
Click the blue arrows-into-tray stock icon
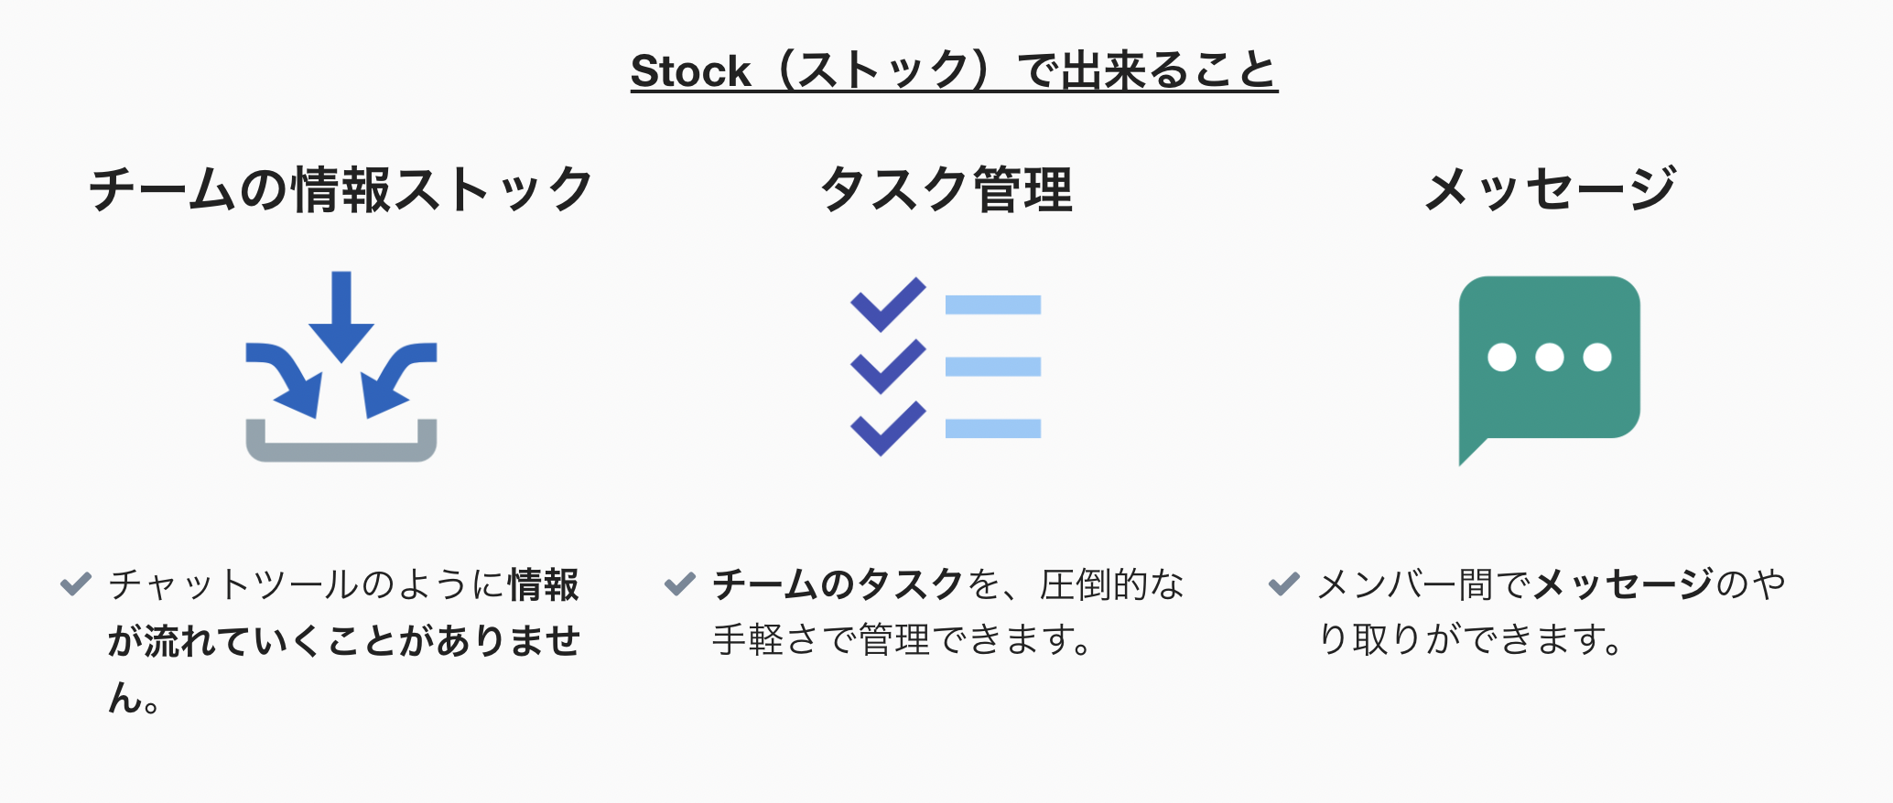click(x=341, y=366)
